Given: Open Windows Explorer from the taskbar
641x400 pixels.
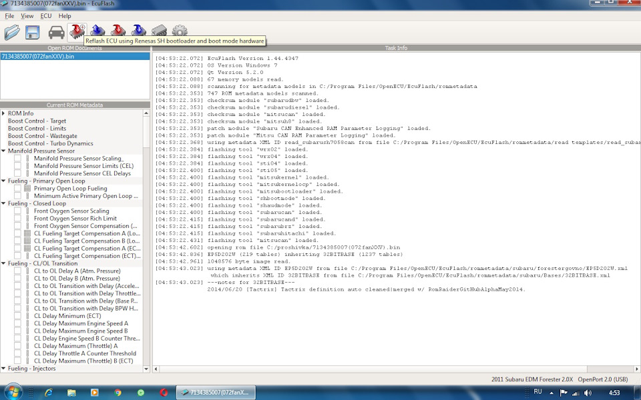Looking at the screenshot, I should [71, 393].
